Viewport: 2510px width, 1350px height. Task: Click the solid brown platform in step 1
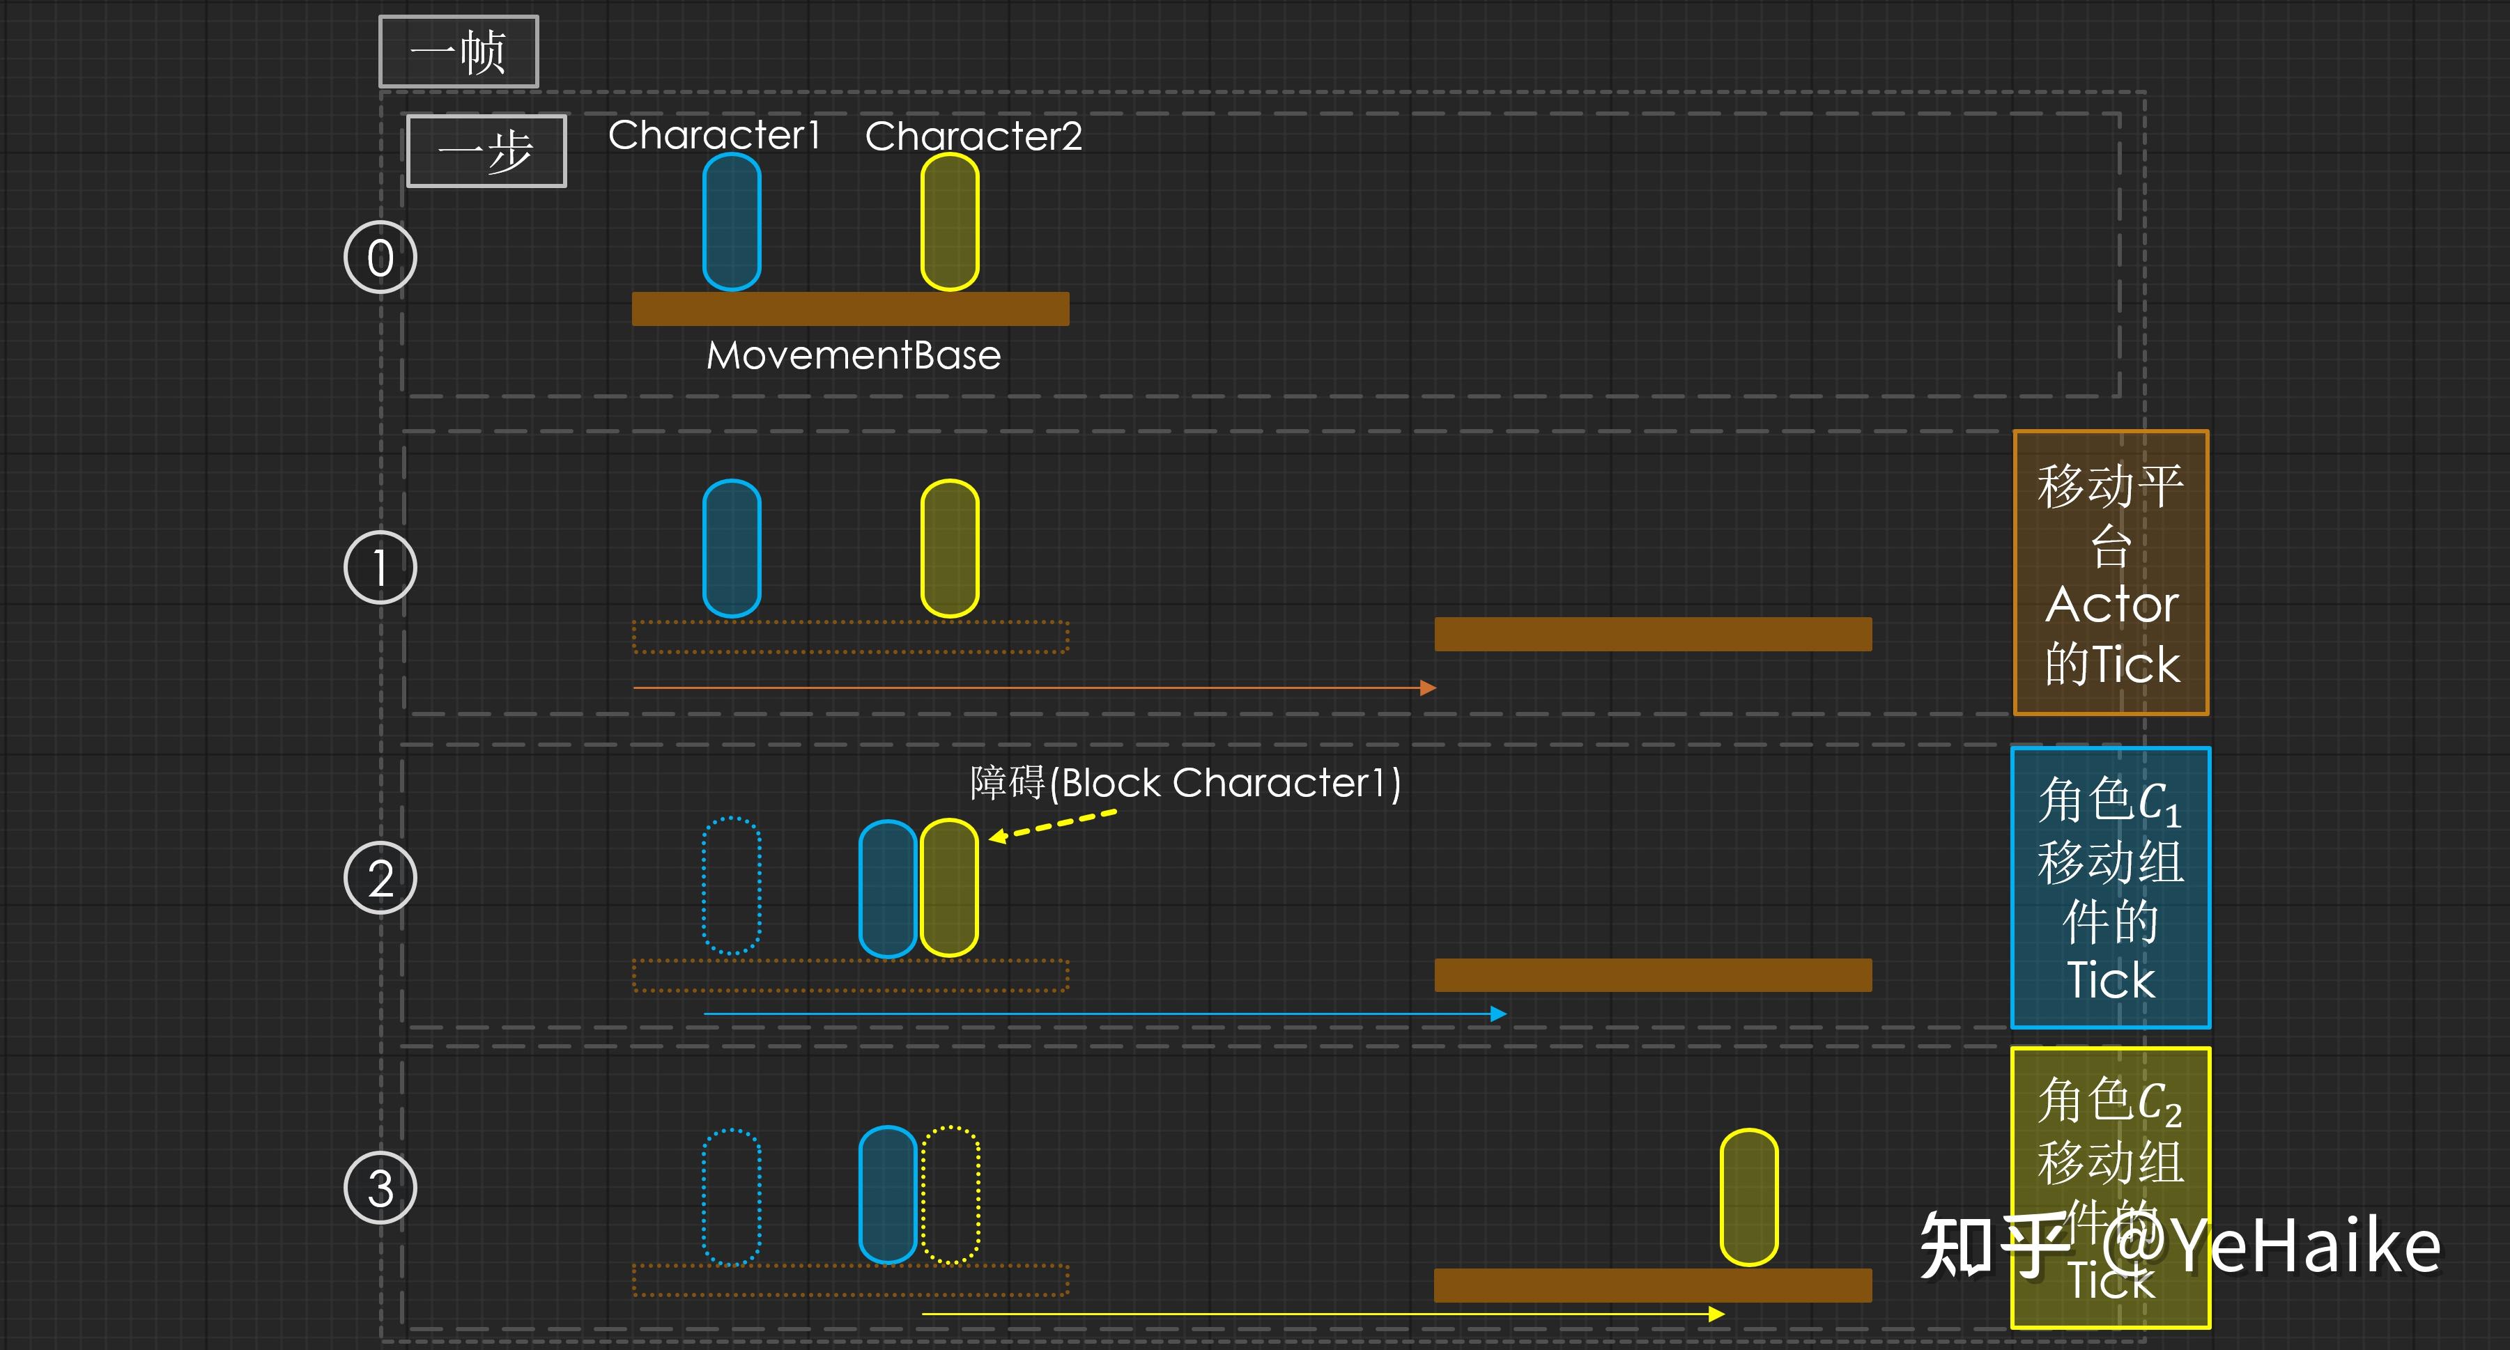(1653, 634)
